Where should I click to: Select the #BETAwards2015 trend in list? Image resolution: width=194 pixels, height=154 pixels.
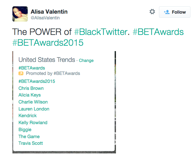click(37, 81)
